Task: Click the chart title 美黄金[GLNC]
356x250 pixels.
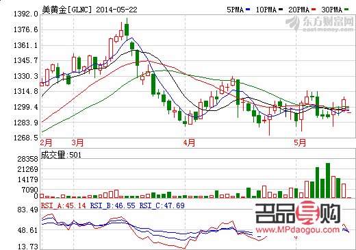Action: (67, 10)
